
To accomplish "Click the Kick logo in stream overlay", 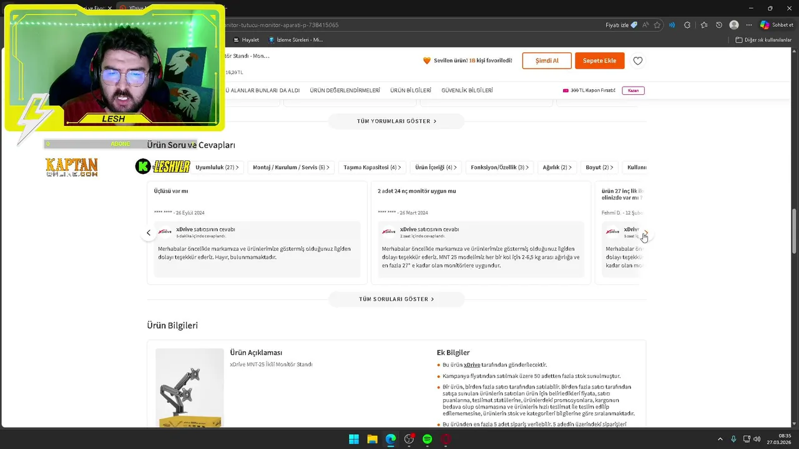I will click(144, 167).
